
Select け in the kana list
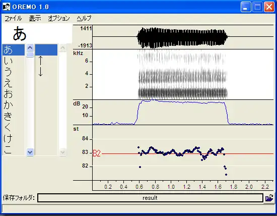(14, 138)
